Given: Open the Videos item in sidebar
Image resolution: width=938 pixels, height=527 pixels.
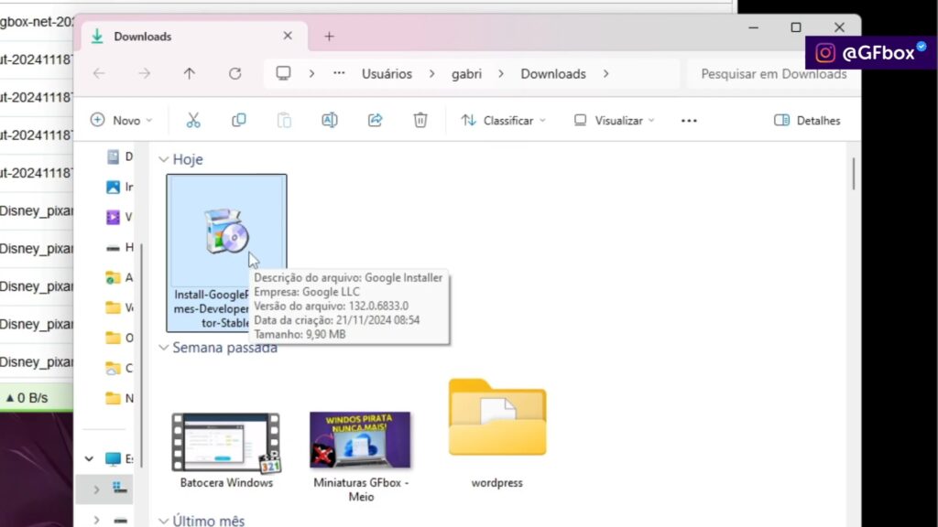Looking at the screenshot, I should pyautogui.click(x=120, y=217).
